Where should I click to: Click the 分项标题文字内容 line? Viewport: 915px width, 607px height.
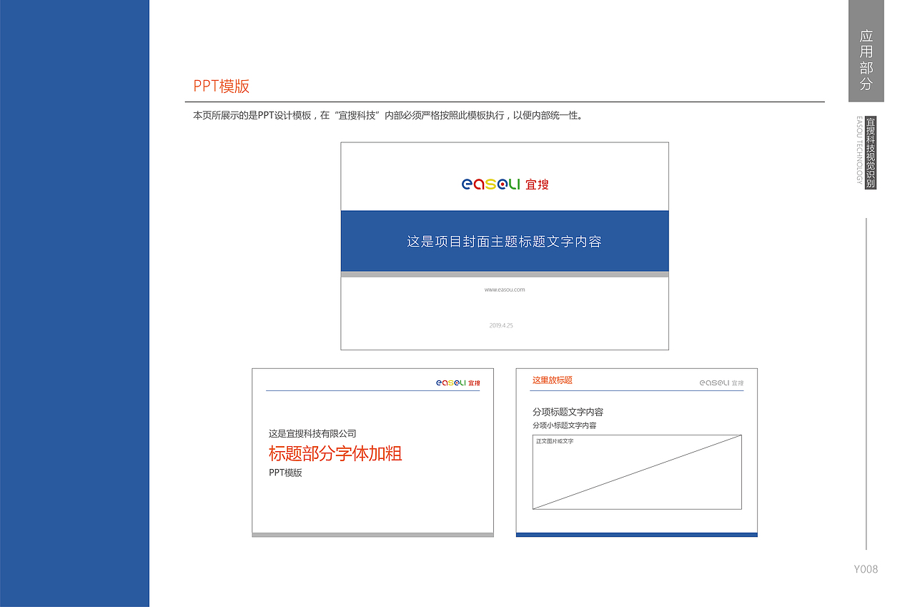[x=568, y=412]
